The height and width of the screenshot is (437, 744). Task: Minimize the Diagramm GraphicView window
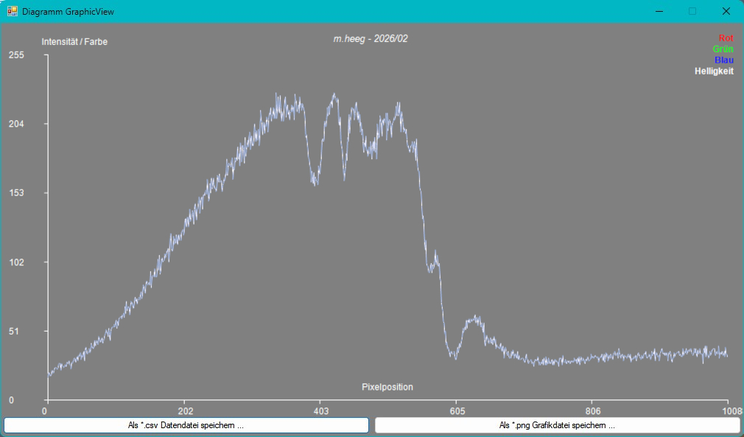(x=659, y=11)
